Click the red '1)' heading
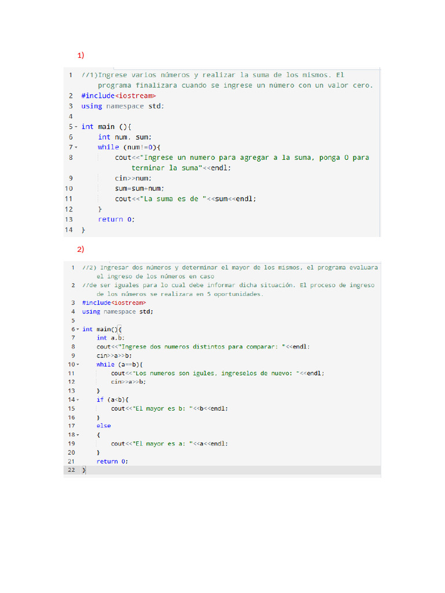The width and height of the screenshot is (445, 593). click(81, 55)
